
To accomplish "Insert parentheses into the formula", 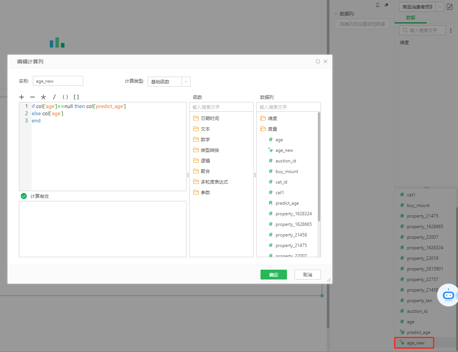I will click(65, 97).
